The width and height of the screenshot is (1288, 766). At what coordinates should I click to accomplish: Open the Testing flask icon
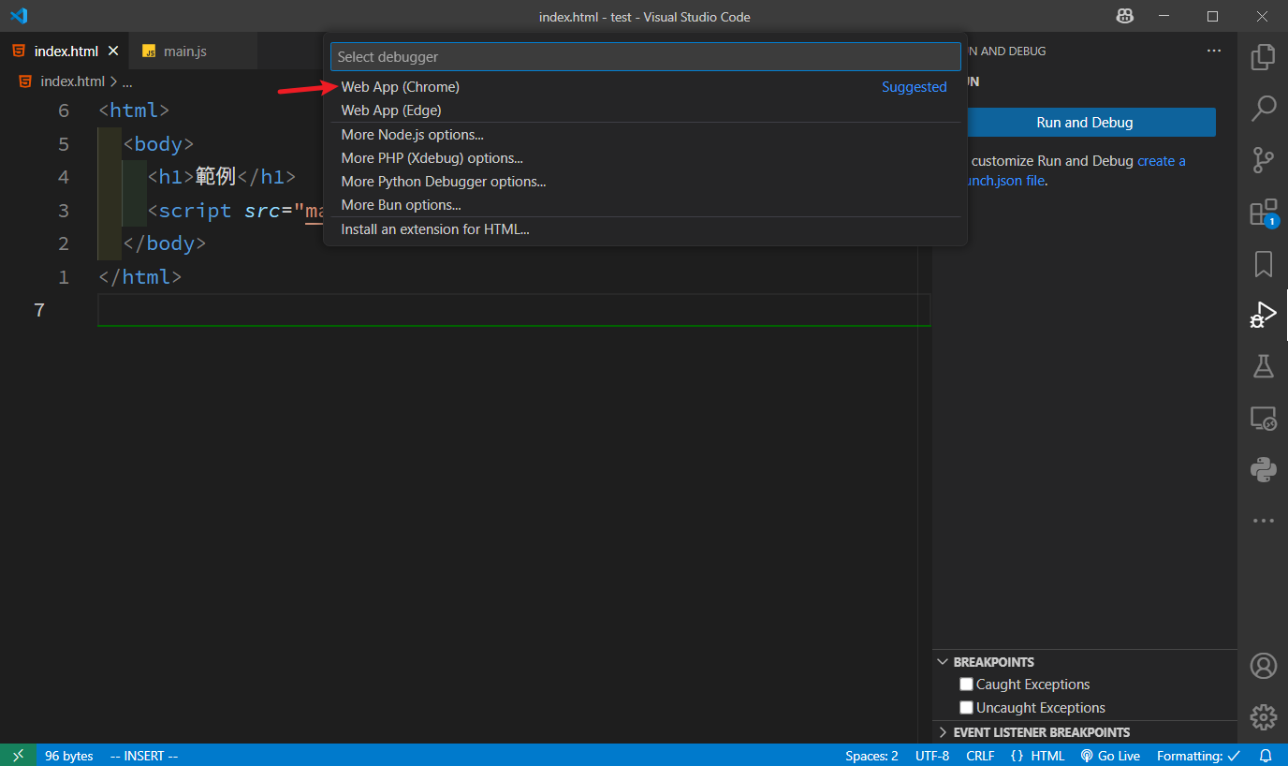pyautogui.click(x=1263, y=366)
